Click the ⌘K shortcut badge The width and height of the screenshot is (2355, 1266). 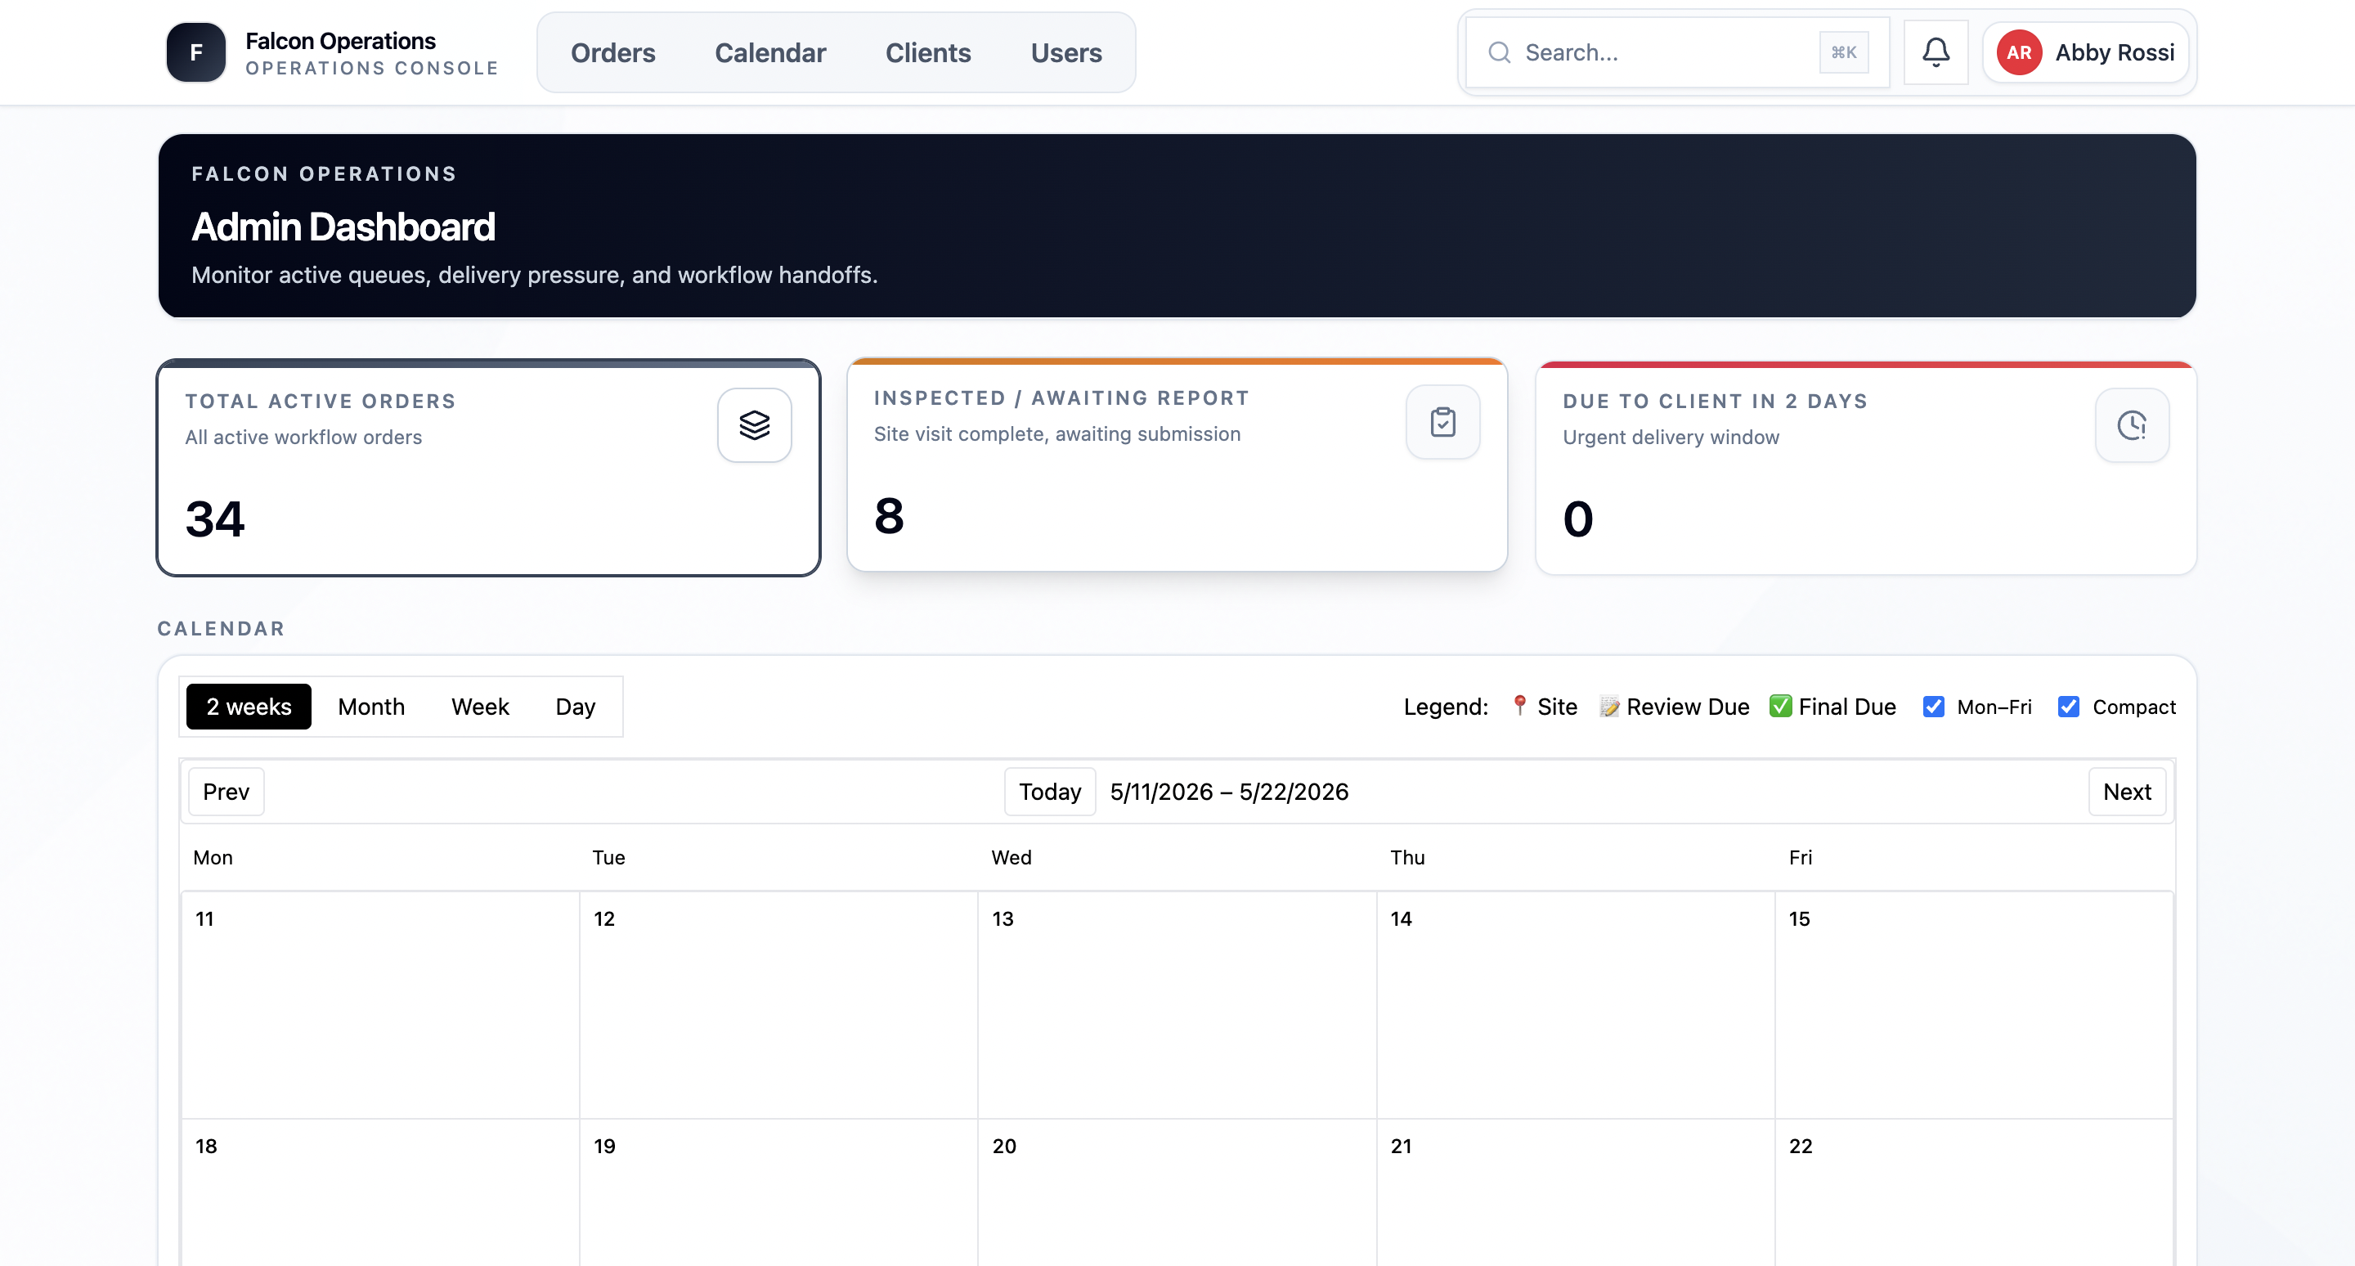(x=1844, y=52)
